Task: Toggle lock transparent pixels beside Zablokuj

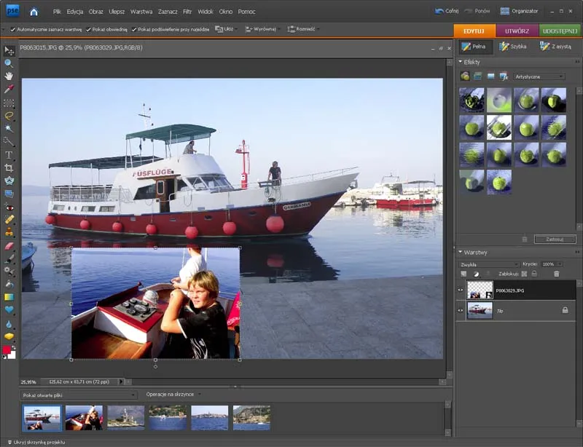Action: [x=524, y=274]
